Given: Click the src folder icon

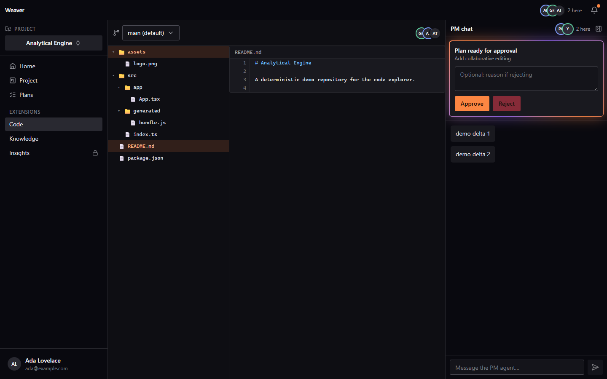Looking at the screenshot, I should (122, 76).
